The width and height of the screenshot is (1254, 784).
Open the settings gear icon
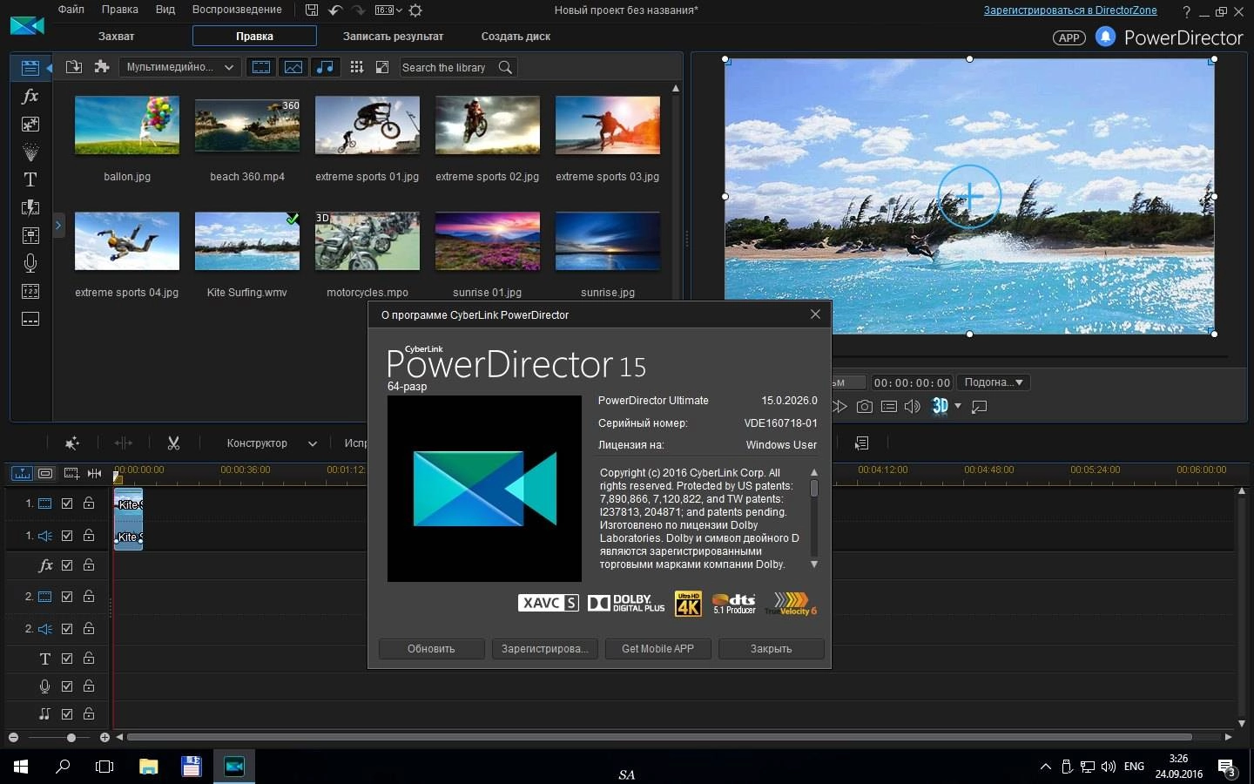click(x=415, y=10)
